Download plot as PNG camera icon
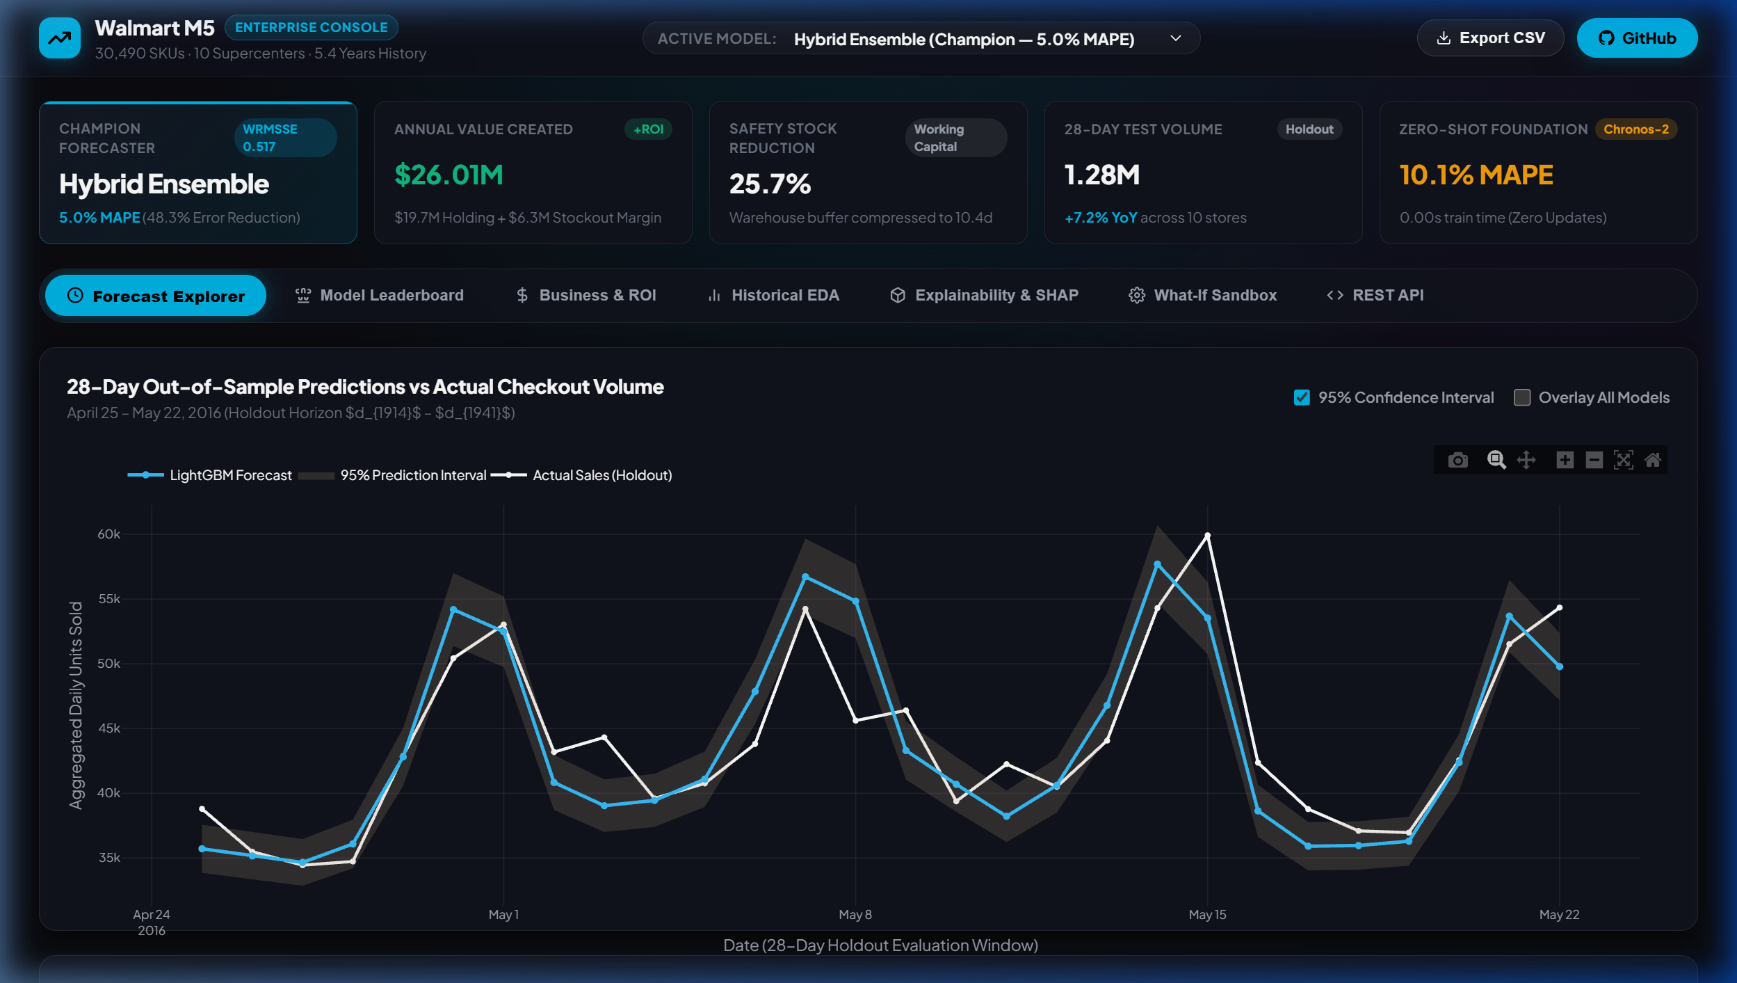This screenshot has height=983, width=1737. coord(1458,460)
